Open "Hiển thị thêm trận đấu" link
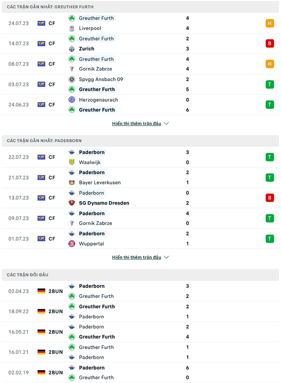 click(137, 123)
